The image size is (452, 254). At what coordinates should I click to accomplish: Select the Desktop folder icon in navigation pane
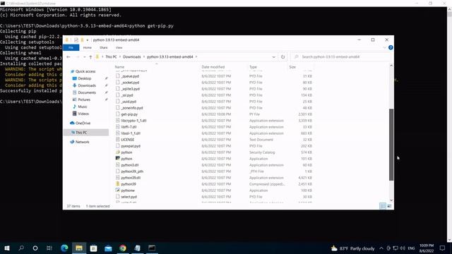click(x=74, y=78)
